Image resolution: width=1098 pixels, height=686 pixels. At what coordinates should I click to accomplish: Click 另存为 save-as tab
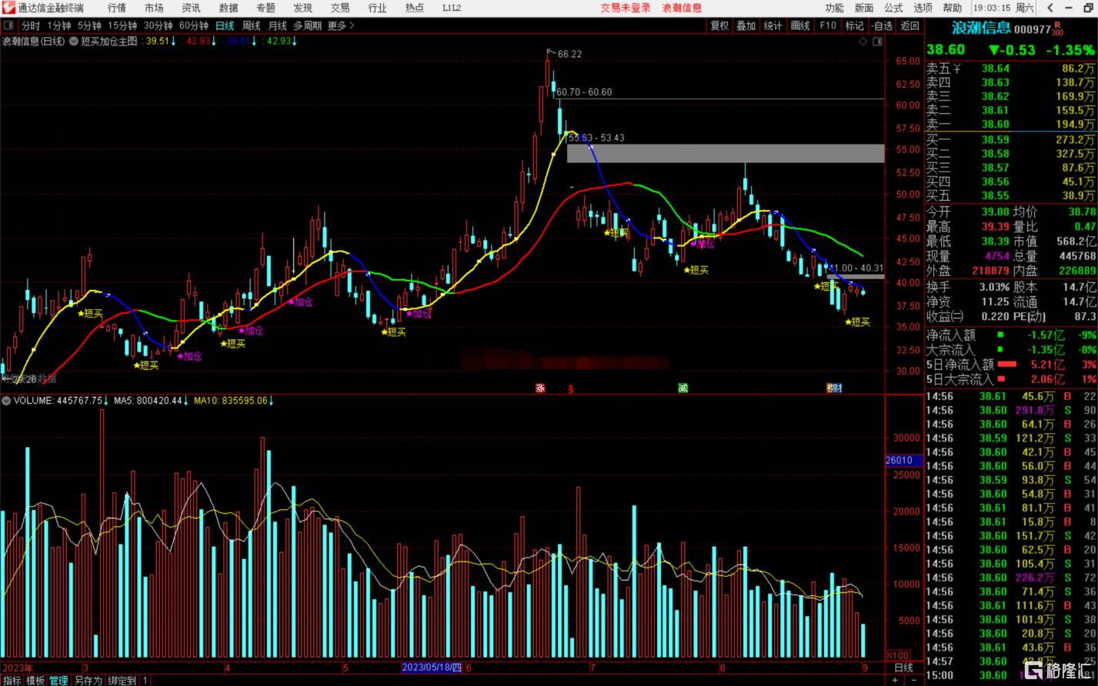pyautogui.click(x=88, y=681)
